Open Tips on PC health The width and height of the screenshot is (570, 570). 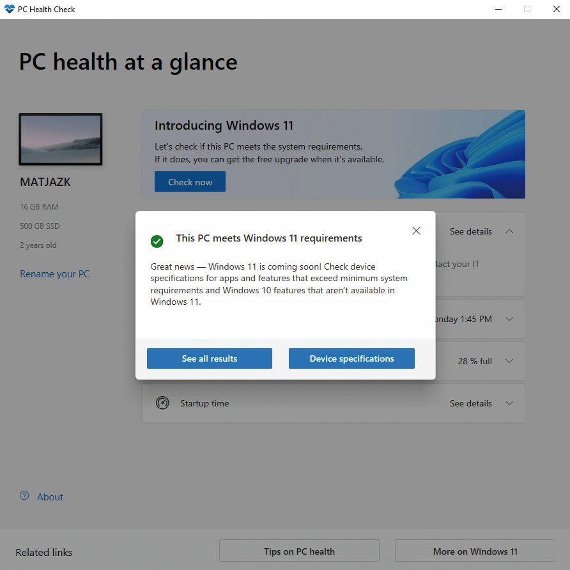(299, 551)
